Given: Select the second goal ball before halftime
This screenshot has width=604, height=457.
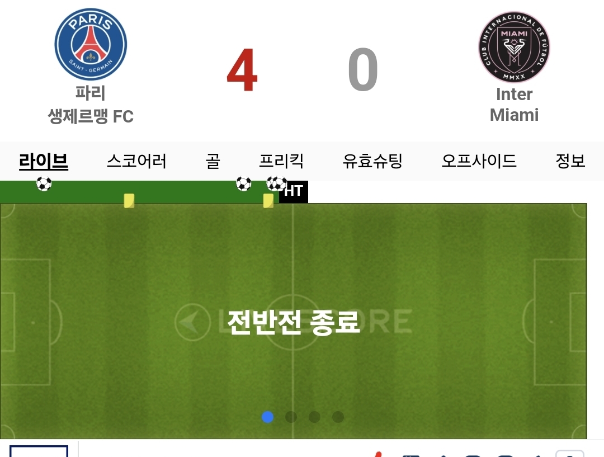Looking at the screenshot, I should click(x=243, y=183).
